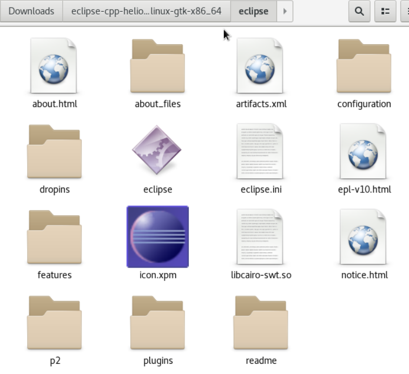Click the dropins folder name label
Viewport: 409px width, 374px height.
tap(55, 190)
